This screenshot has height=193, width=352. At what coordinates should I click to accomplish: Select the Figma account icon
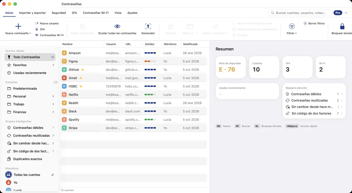(x=64, y=61)
